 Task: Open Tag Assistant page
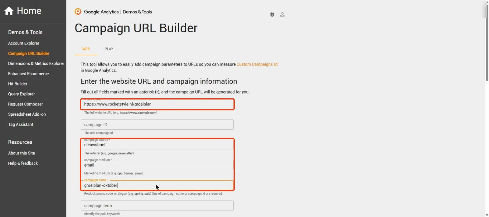21,124
